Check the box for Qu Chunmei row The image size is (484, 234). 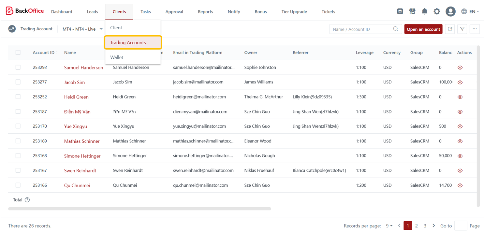click(18, 185)
